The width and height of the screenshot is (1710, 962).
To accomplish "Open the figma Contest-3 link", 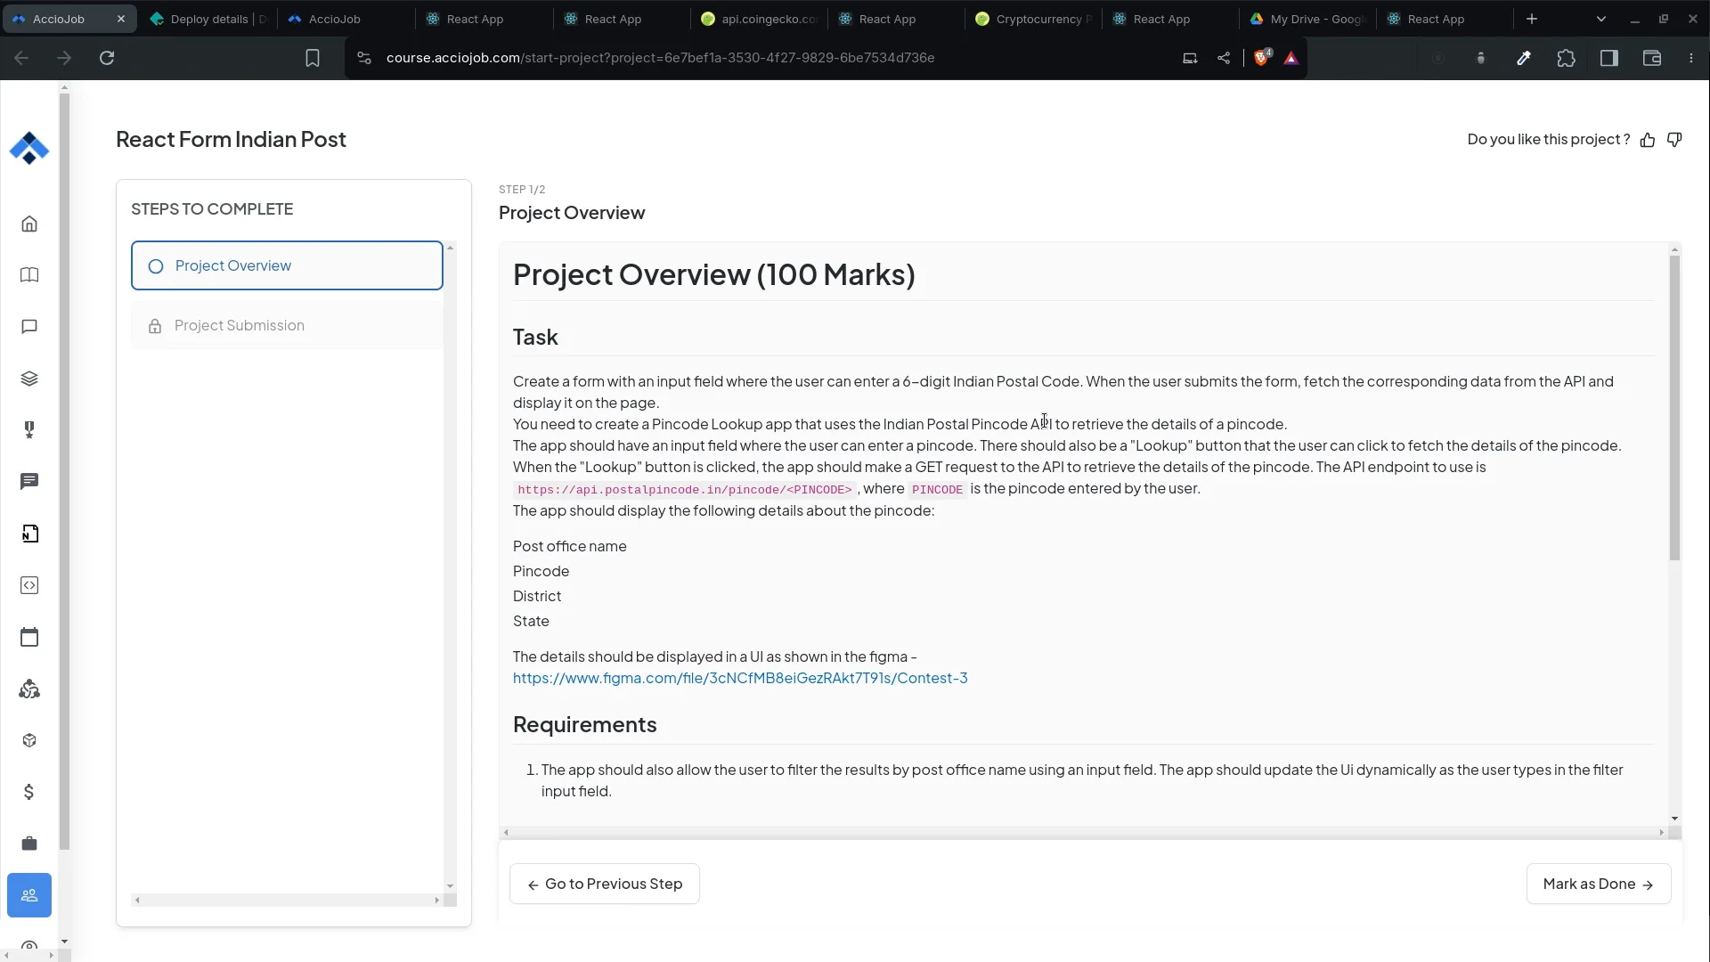I will point(741,678).
